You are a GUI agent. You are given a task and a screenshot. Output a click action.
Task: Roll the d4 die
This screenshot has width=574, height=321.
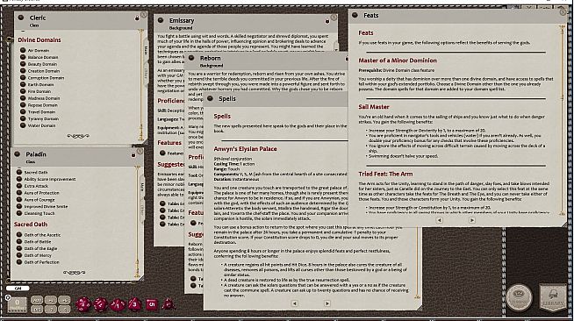coord(169,303)
